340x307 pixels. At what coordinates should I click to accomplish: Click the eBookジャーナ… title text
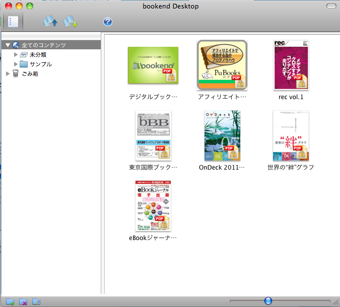[x=153, y=238]
